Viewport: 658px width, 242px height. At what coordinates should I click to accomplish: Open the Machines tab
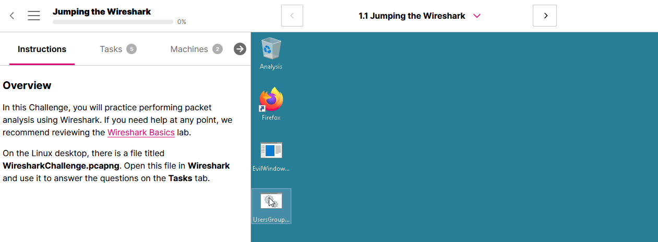coord(189,49)
